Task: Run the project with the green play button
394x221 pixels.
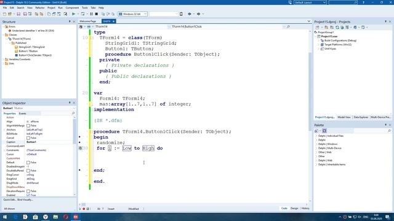Action: click(x=73, y=14)
